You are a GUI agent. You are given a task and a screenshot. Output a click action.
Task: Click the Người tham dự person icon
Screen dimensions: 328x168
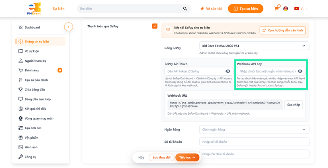[20, 61]
